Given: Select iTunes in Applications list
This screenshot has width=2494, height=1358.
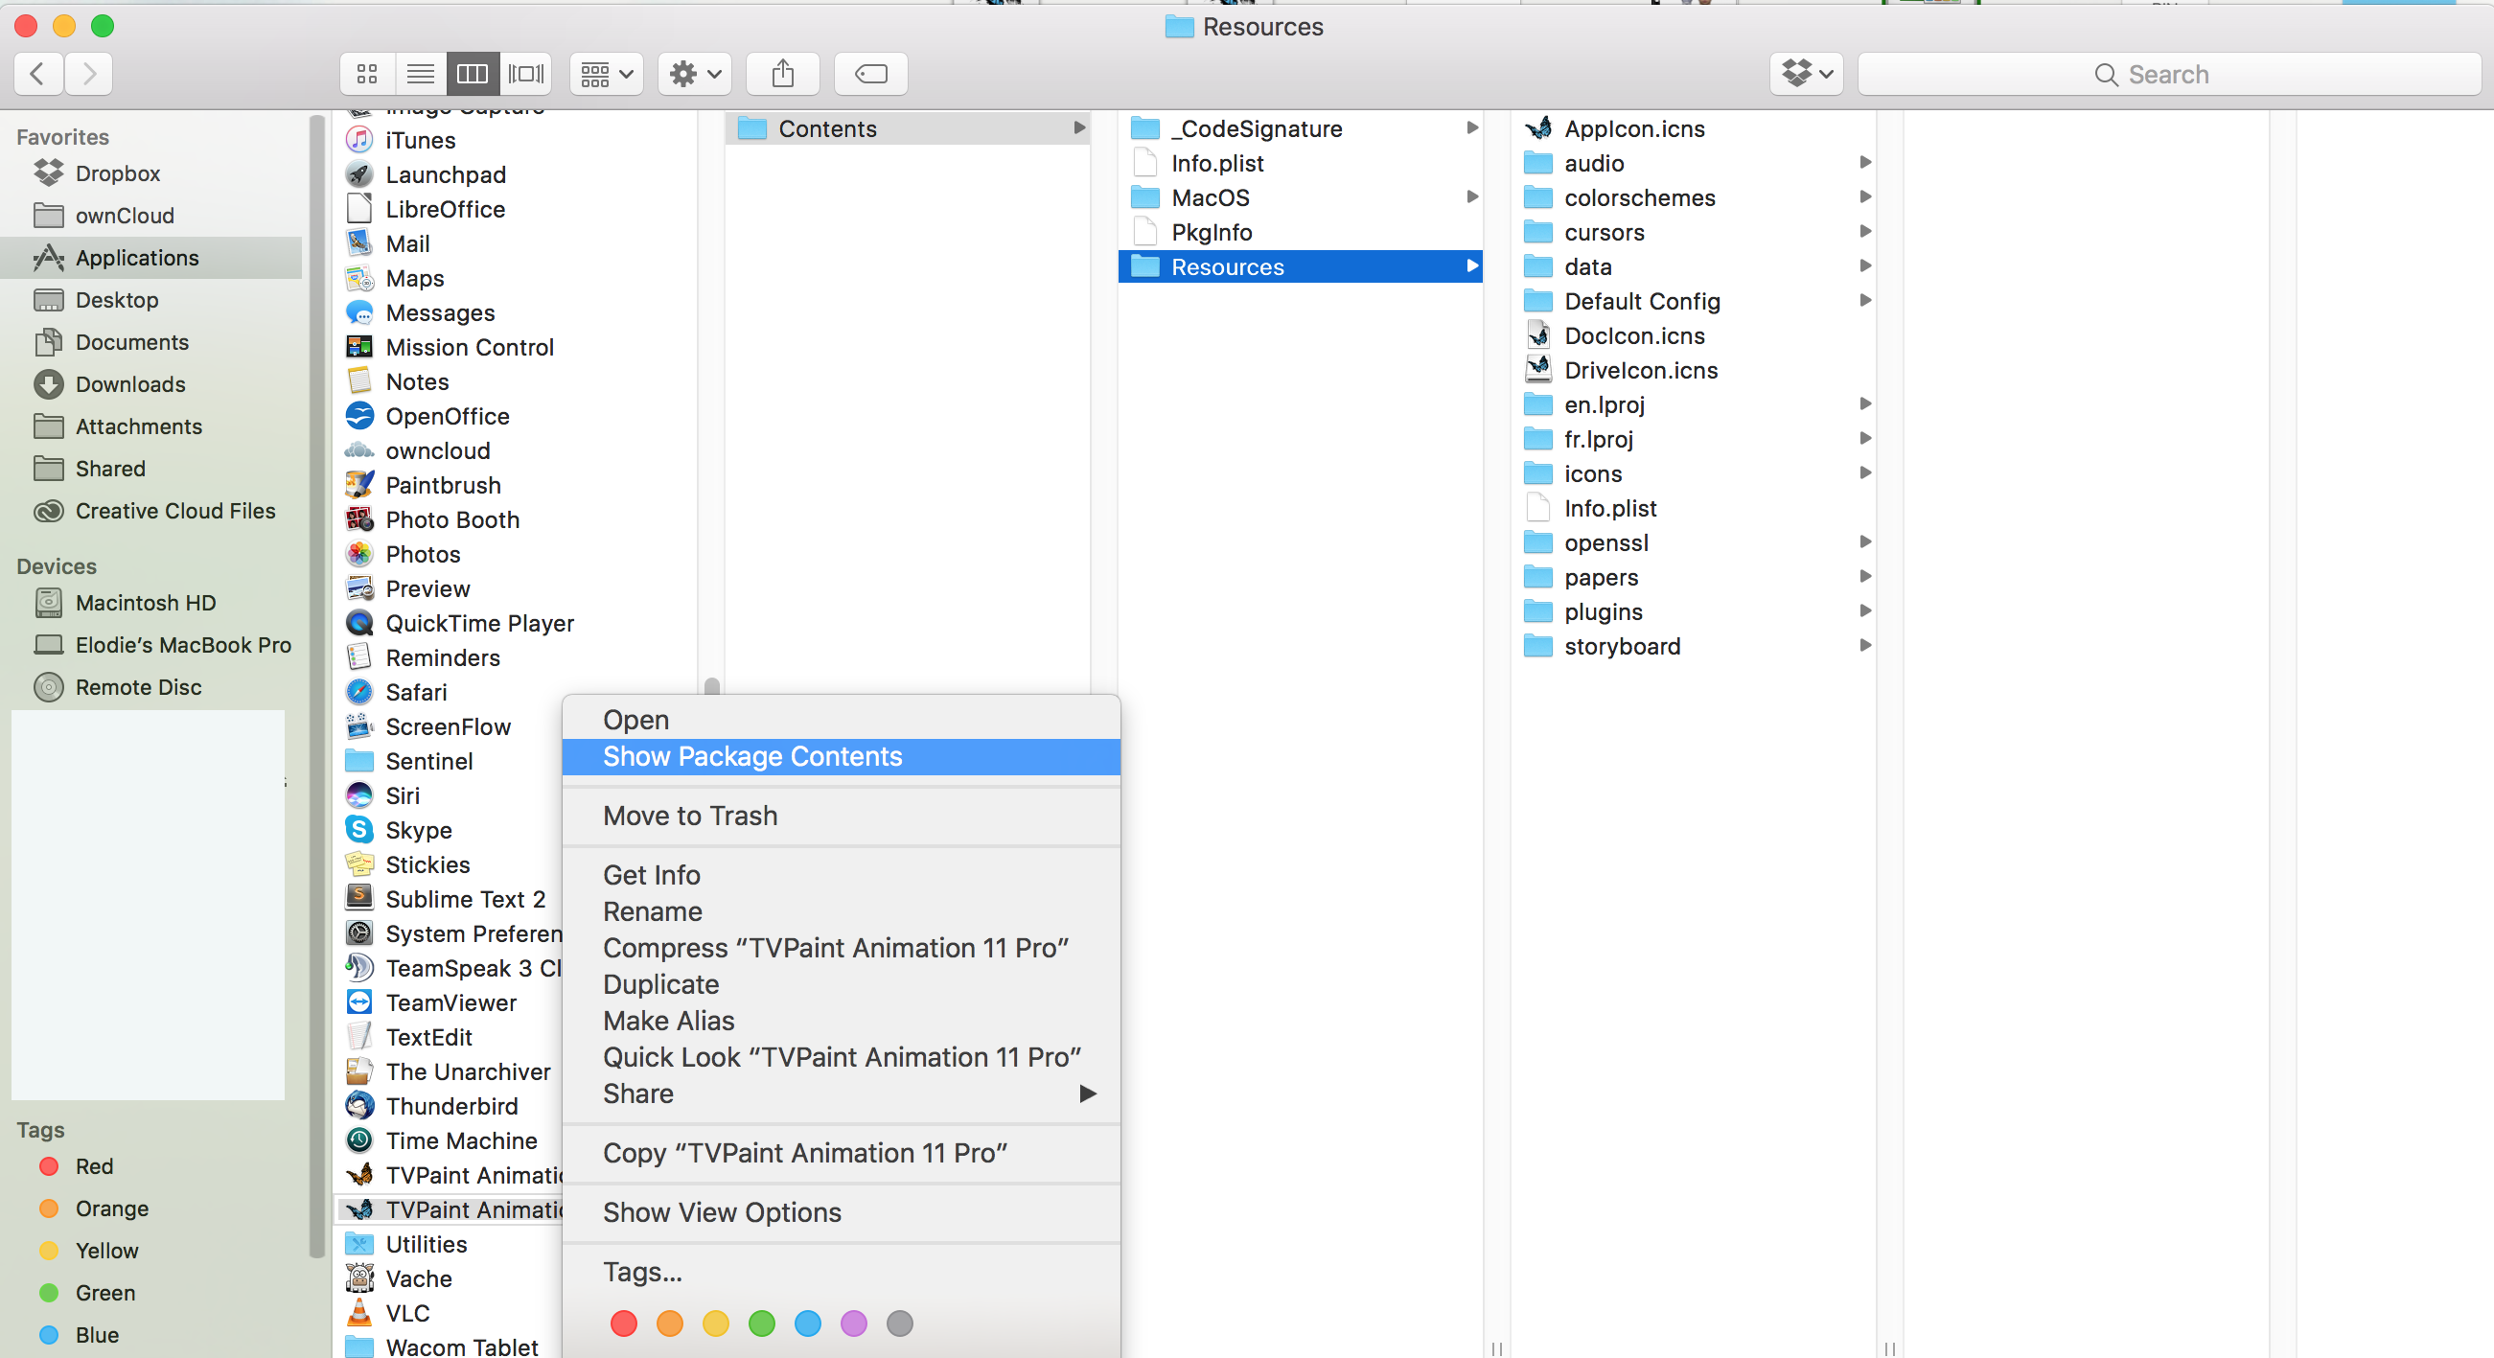Looking at the screenshot, I should (x=516, y=140).
